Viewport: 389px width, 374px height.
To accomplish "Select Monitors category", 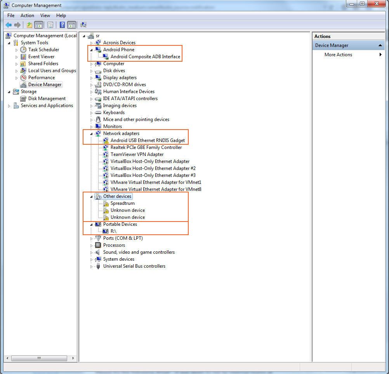I will pos(112,126).
